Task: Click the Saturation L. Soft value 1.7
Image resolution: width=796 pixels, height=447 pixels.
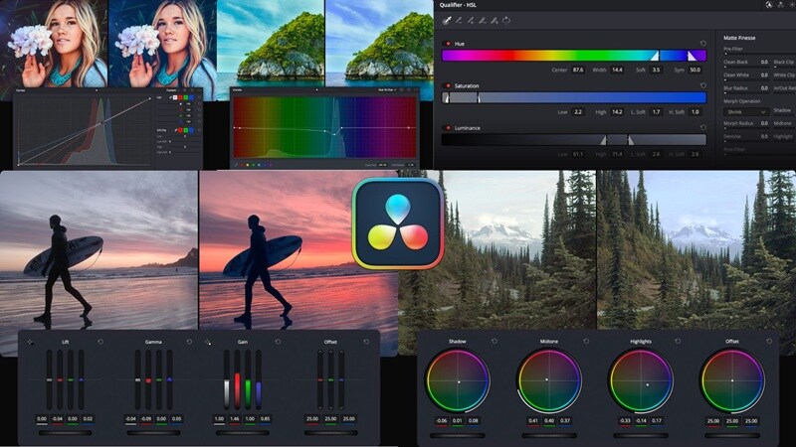Action: 656,112
